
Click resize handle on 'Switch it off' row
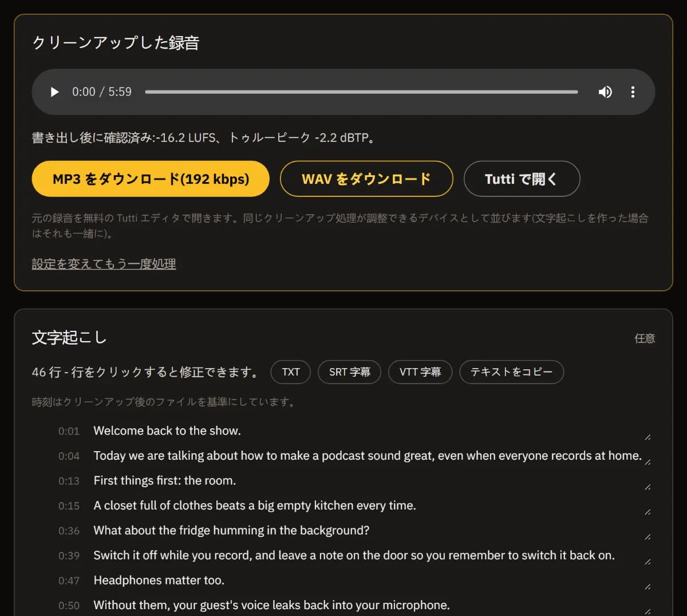pyautogui.click(x=647, y=562)
